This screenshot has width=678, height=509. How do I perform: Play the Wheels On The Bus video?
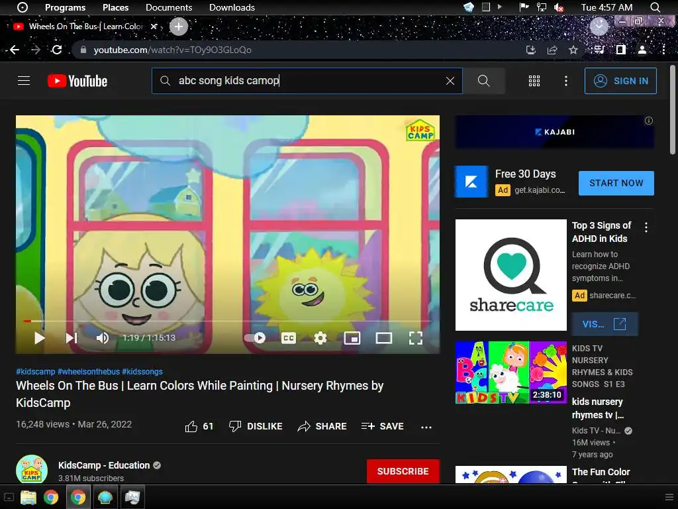pyautogui.click(x=39, y=338)
